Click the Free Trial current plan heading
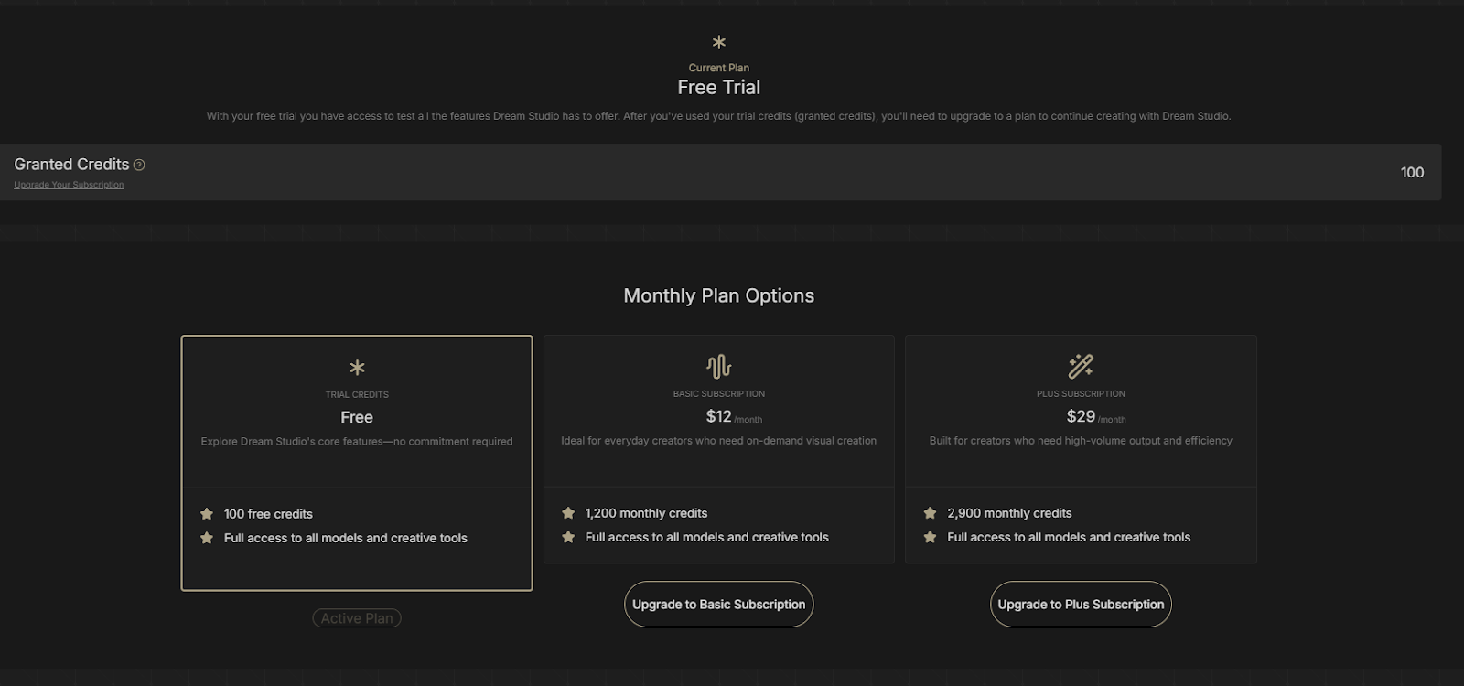Viewport: 1464px width, 686px height. pos(719,87)
